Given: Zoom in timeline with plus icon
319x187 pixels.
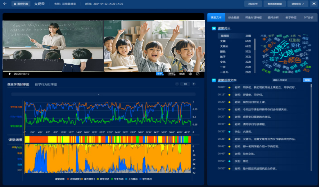Looking at the screenshot, I should 194,84.
